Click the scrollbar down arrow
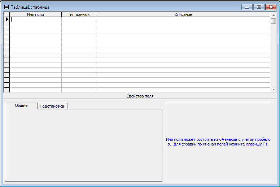The width and height of the screenshot is (280, 187). 274,90
